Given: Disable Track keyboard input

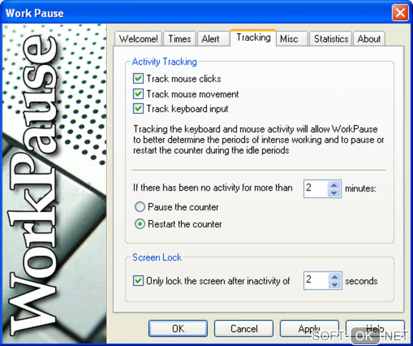Looking at the screenshot, I should [x=138, y=109].
